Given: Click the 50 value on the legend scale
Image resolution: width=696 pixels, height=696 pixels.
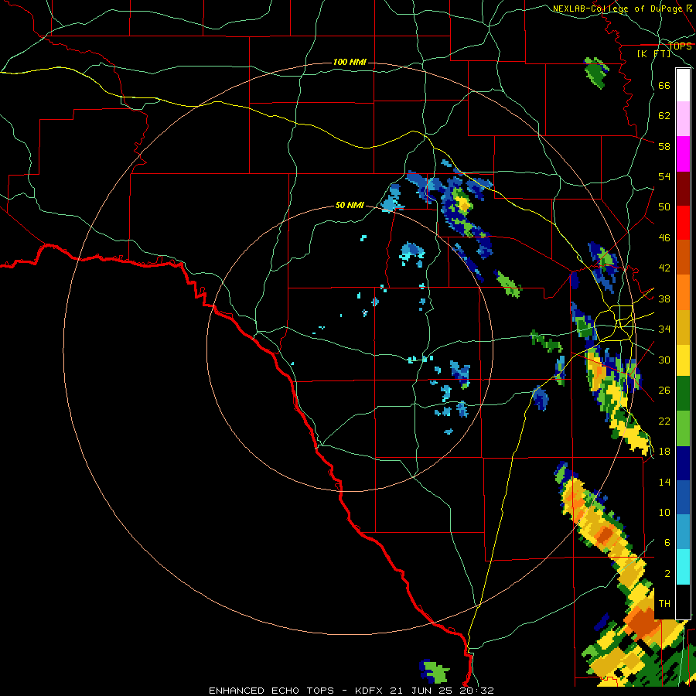Looking at the screenshot, I should (664, 207).
